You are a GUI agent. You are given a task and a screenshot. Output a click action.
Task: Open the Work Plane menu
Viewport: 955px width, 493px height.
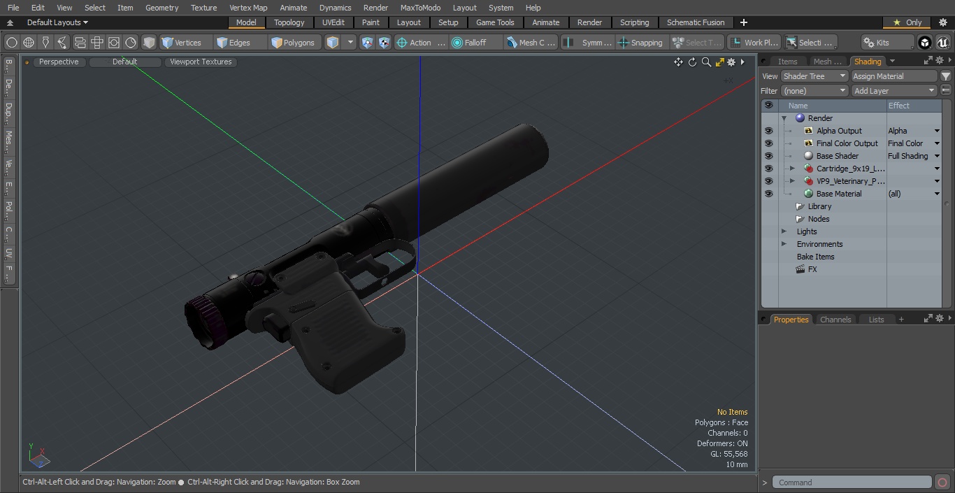(754, 43)
